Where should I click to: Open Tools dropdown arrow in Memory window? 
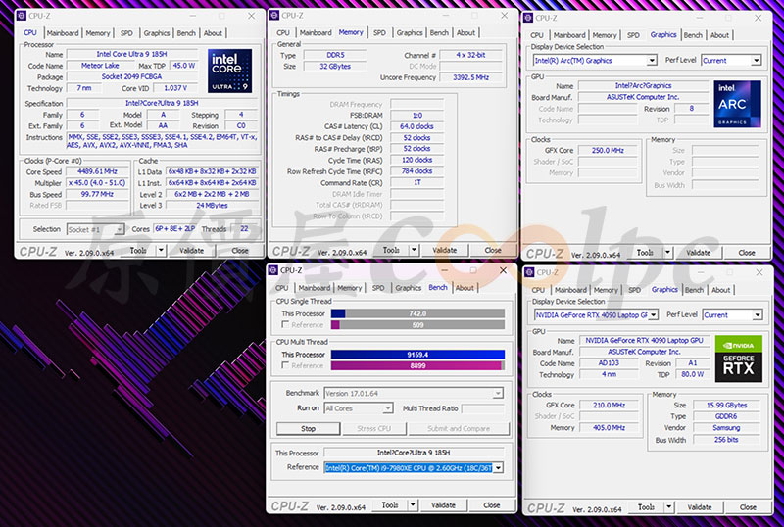click(x=414, y=250)
